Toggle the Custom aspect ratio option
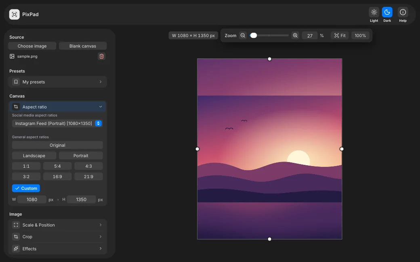The image size is (420, 262). (26, 188)
